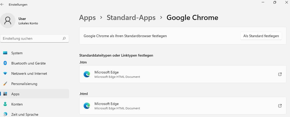Go to Apps breadcrumb link
Screen dimensions: 290x117
[x=87, y=18]
